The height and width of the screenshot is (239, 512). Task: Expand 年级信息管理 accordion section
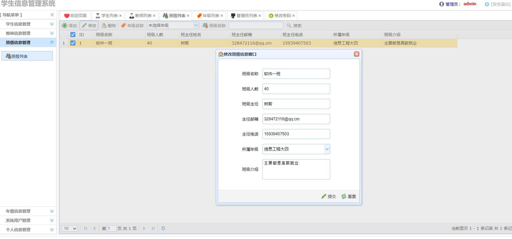click(28, 211)
